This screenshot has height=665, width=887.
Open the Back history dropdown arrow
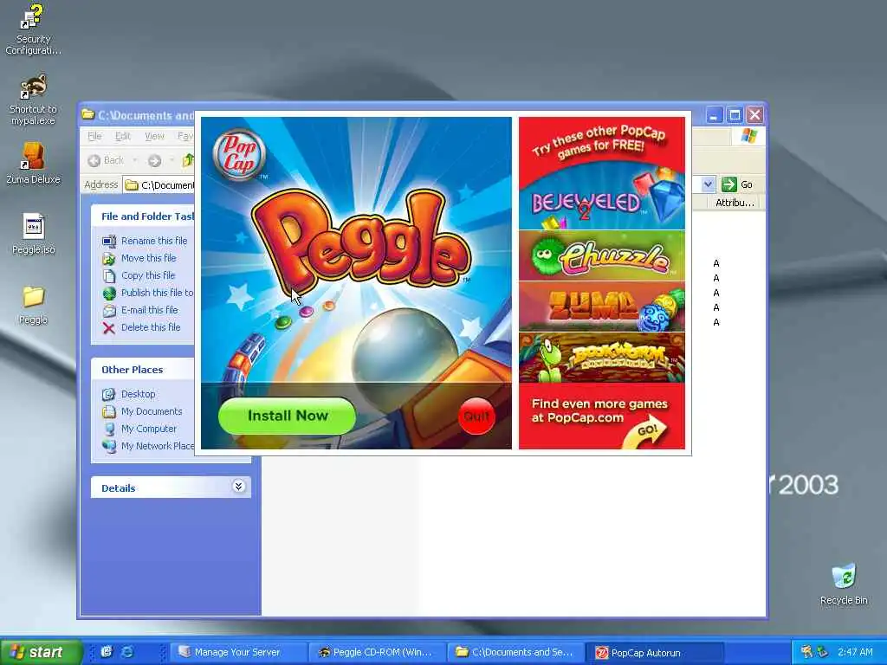click(x=134, y=160)
